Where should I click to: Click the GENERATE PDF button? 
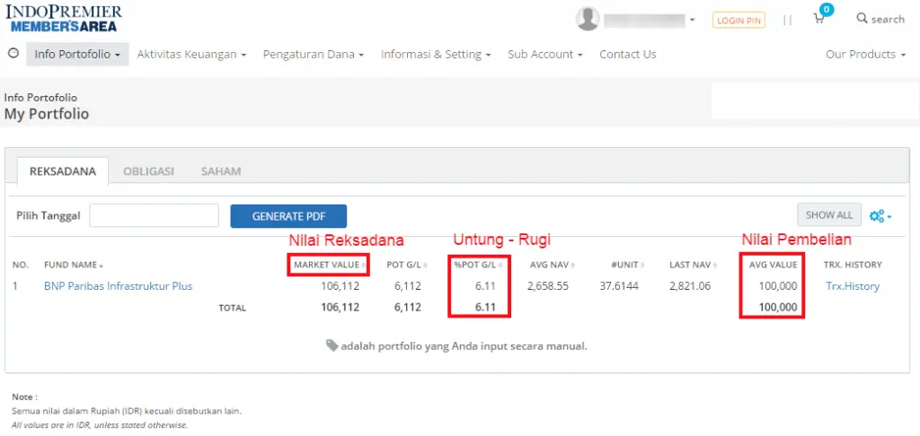pos(288,215)
